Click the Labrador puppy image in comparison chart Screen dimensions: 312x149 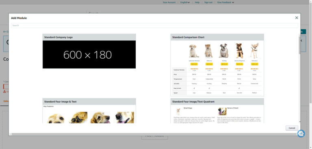pyautogui.click(x=194, y=51)
